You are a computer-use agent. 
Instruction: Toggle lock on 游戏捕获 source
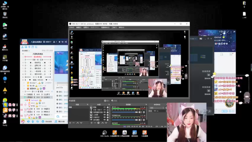(x=108, y=120)
